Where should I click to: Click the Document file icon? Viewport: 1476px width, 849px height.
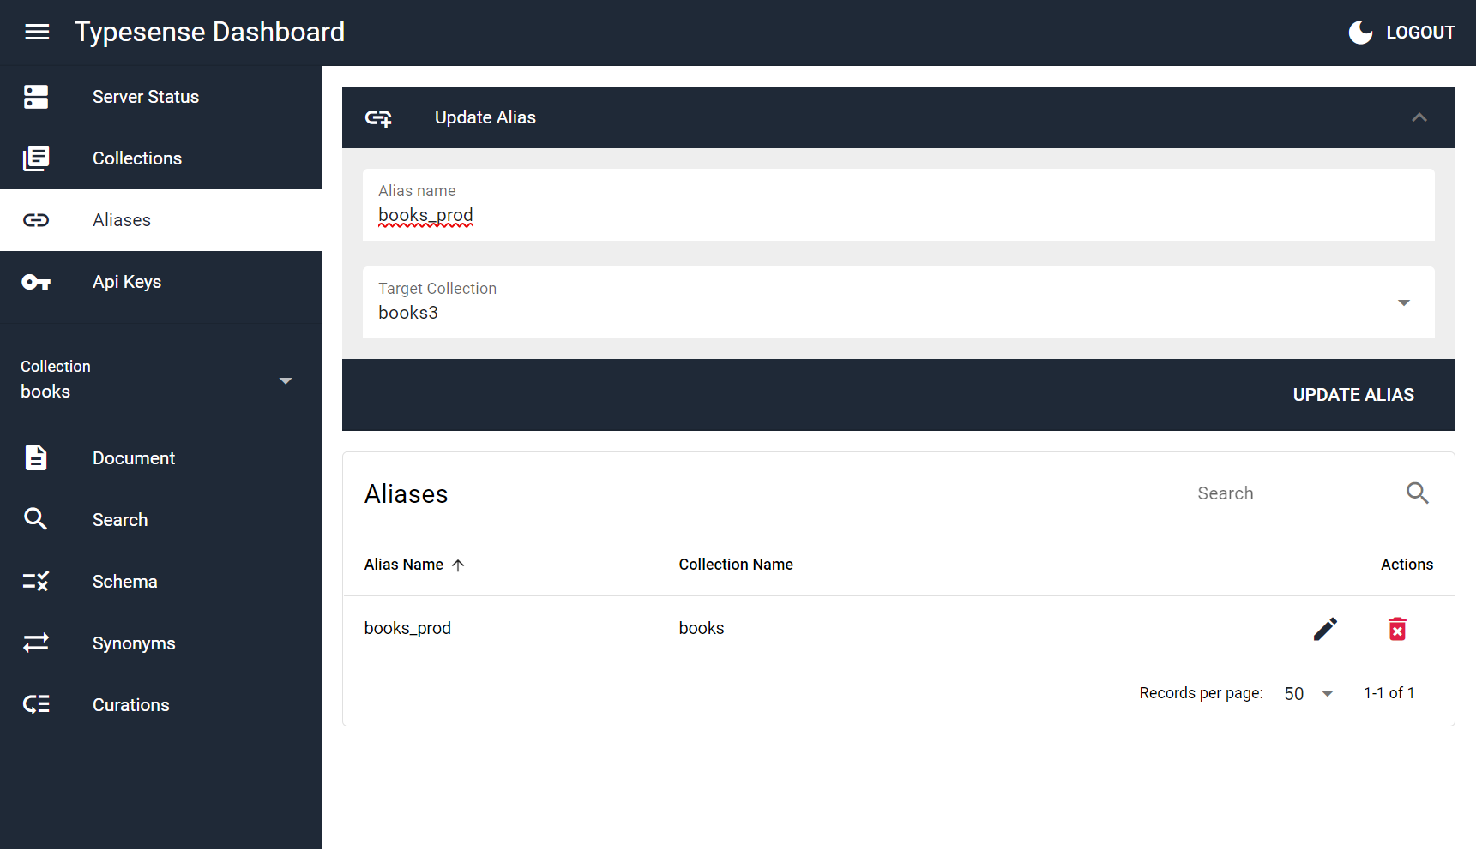[36, 458]
